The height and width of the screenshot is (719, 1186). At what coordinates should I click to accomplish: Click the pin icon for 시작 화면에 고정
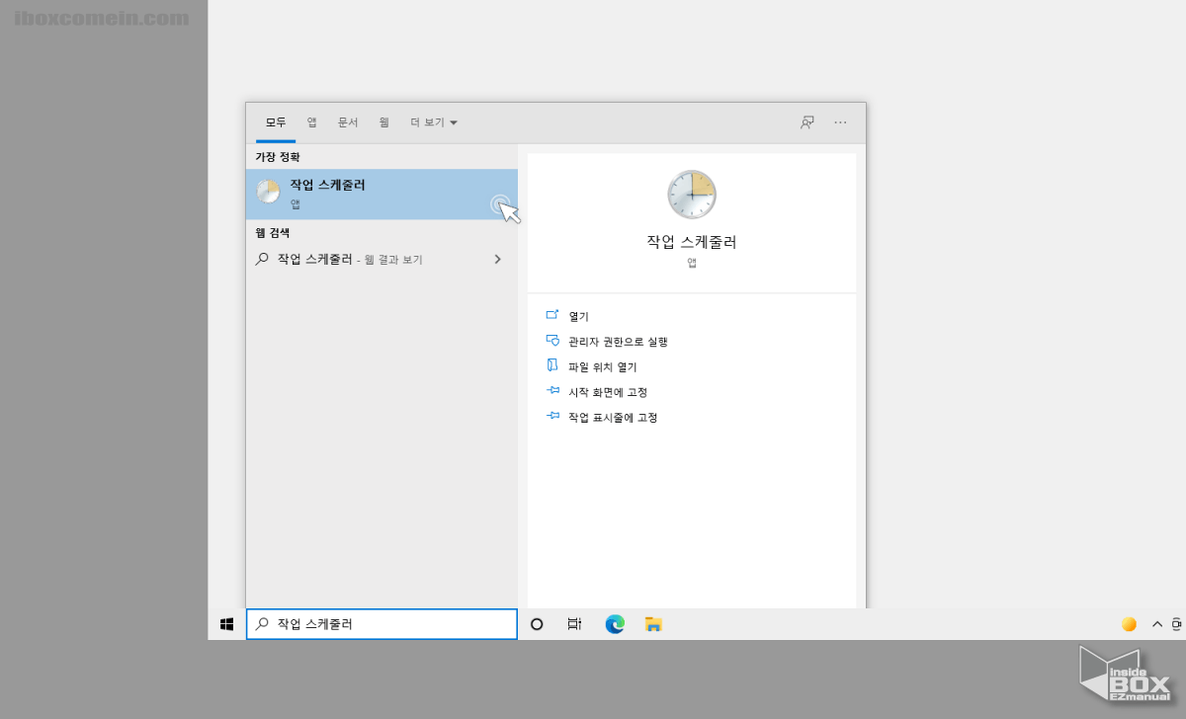click(x=553, y=390)
